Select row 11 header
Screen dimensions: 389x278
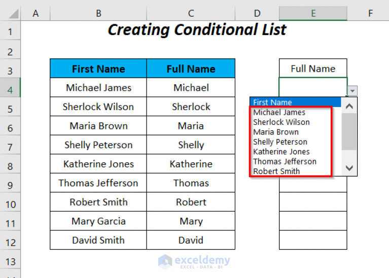pos(10,221)
